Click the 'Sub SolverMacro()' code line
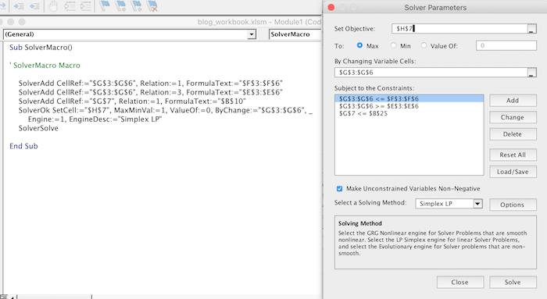547x299 pixels. [41, 48]
